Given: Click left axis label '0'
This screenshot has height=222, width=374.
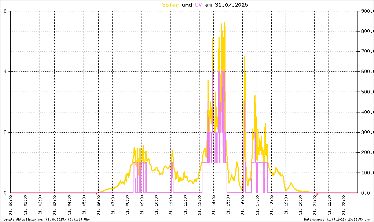Looking at the screenshot, I should point(5,193).
